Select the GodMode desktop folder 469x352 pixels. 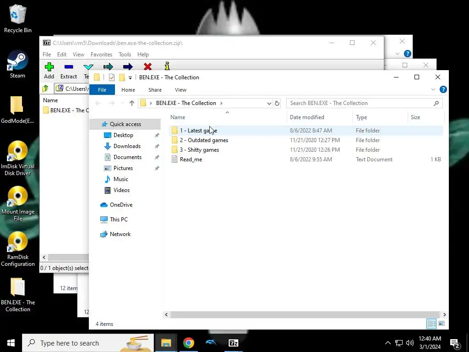(x=17, y=110)
